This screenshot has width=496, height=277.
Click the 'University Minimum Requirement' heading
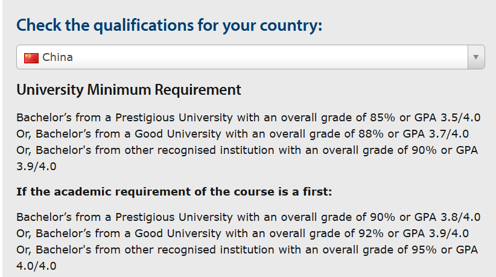coord(129,90)
